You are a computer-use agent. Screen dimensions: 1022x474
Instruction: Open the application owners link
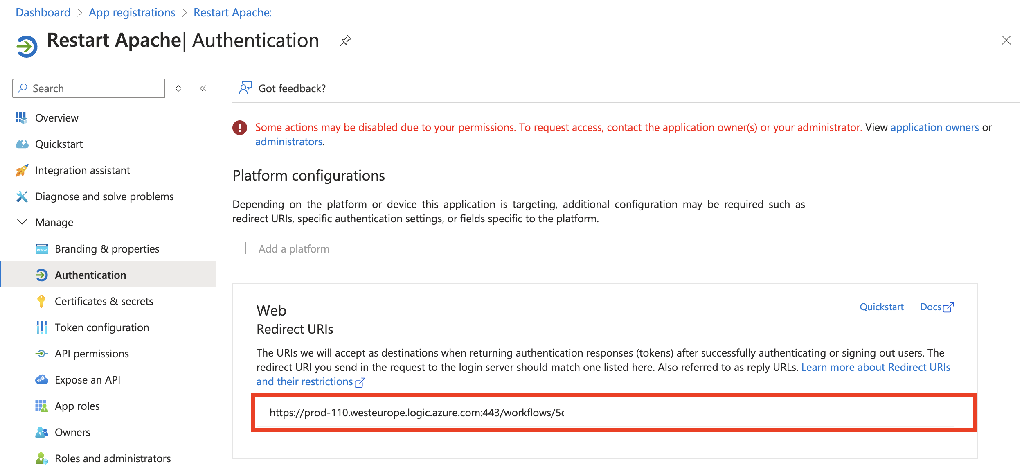(934, 127)
